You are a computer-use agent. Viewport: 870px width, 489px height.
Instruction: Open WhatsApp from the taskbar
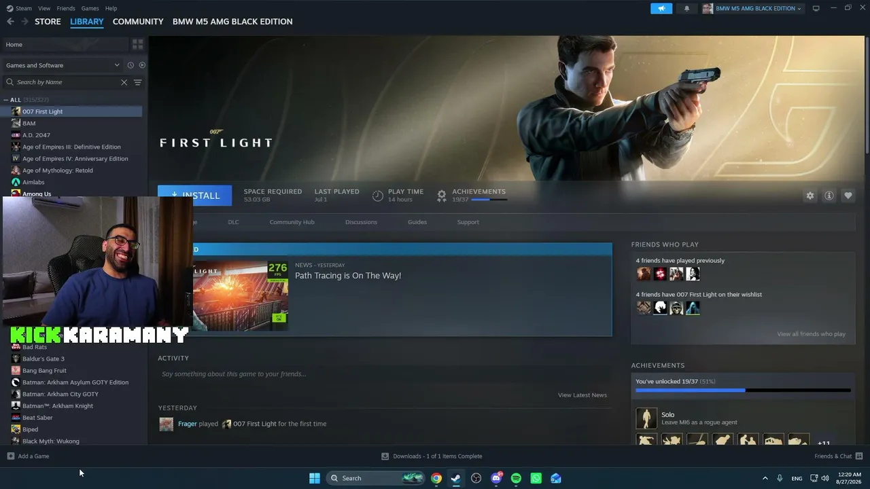(536, 478)
